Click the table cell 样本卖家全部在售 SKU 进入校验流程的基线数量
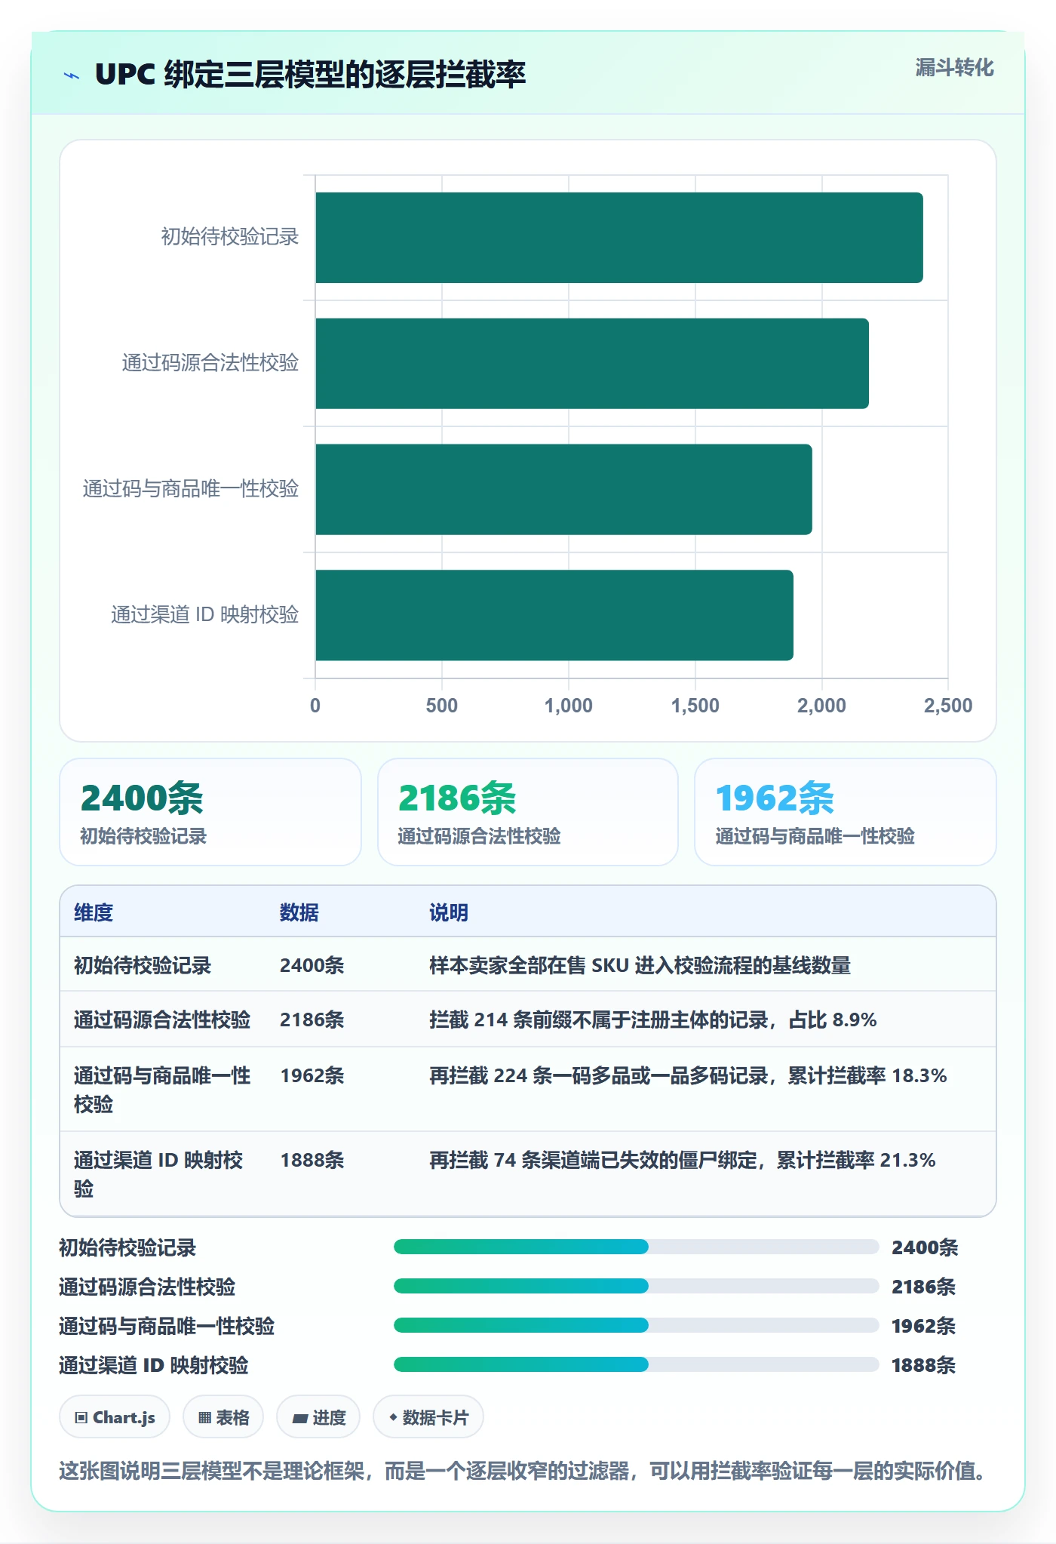 tap(640, 965)
